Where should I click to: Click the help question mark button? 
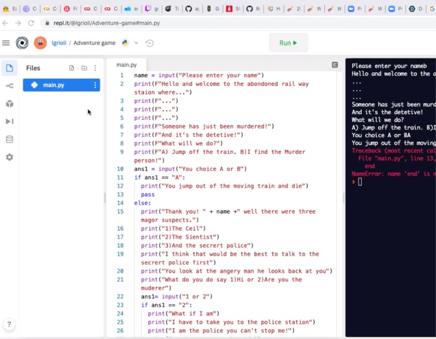click(x=9, y=324)
